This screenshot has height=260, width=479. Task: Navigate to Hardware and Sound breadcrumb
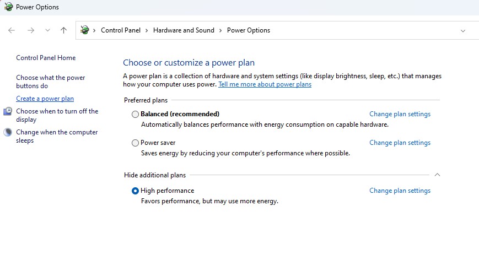184,30
